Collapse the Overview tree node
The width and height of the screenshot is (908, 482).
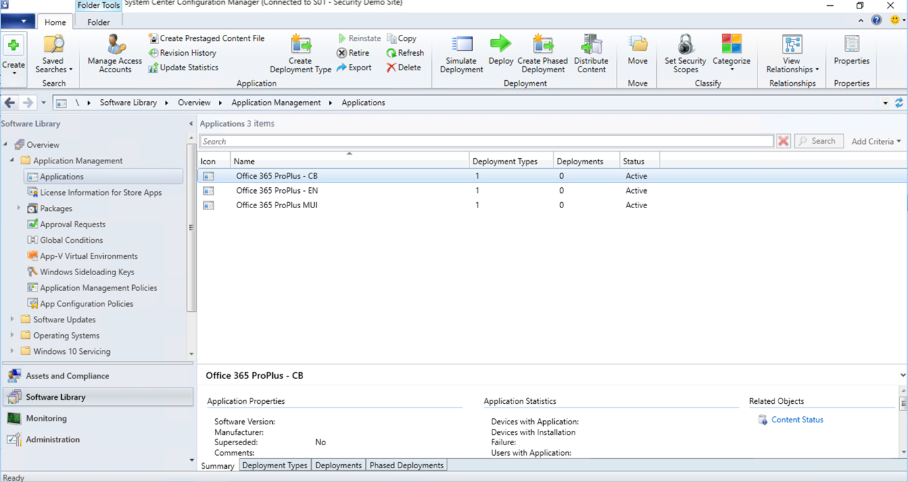point(6,144)
